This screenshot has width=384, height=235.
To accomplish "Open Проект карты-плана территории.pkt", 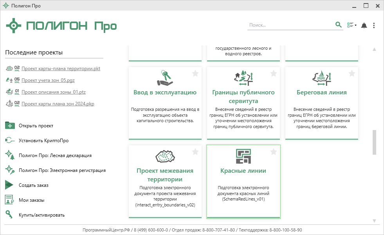I will point(61,69).
